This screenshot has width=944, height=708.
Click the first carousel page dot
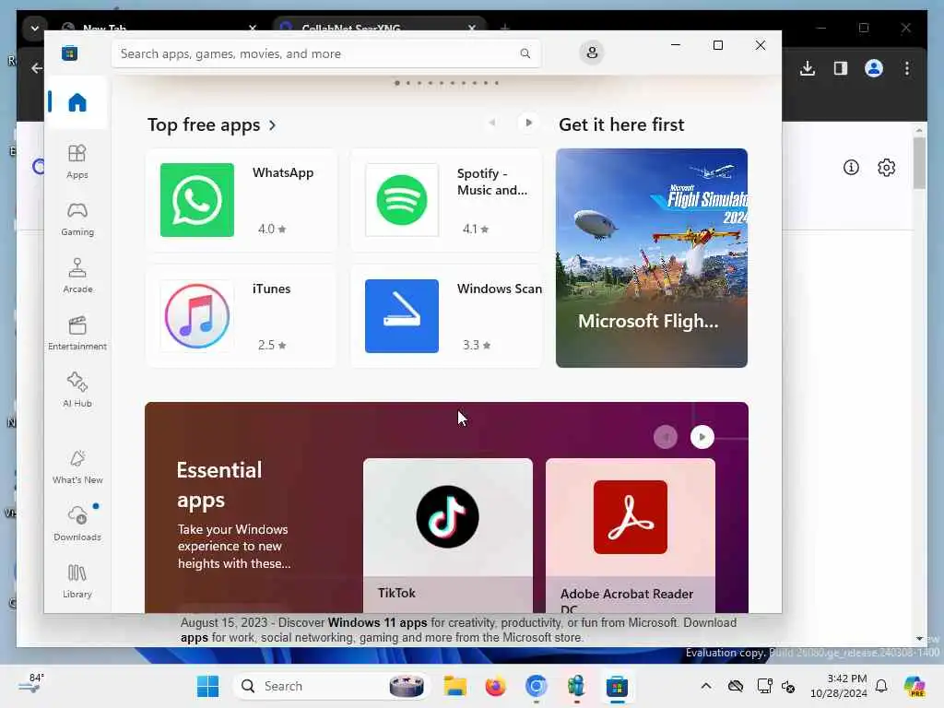click(x=396, y=83)
